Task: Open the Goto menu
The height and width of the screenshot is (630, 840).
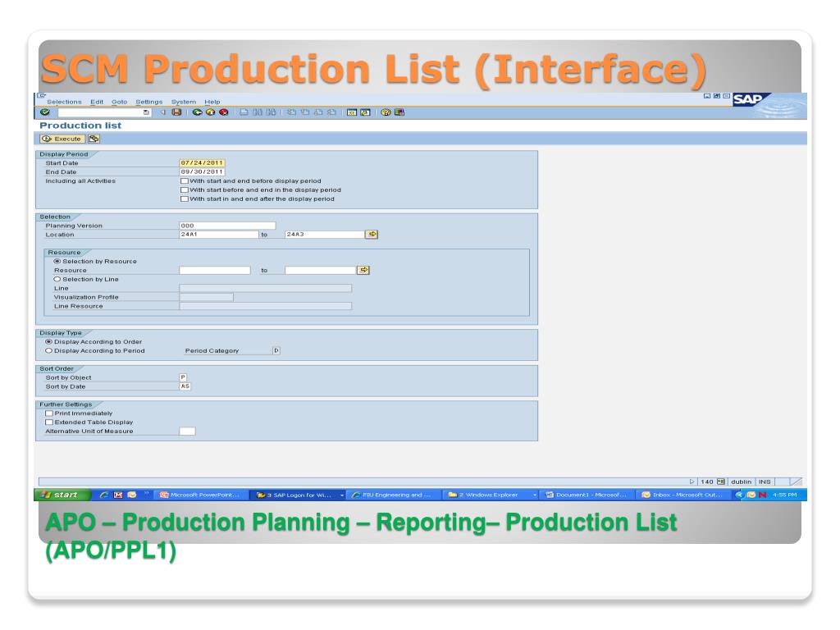Action: coord(120,102)
